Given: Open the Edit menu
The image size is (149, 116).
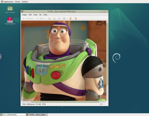Looking at the screenshot, I should pyautogui.click(x=30, y=15).
